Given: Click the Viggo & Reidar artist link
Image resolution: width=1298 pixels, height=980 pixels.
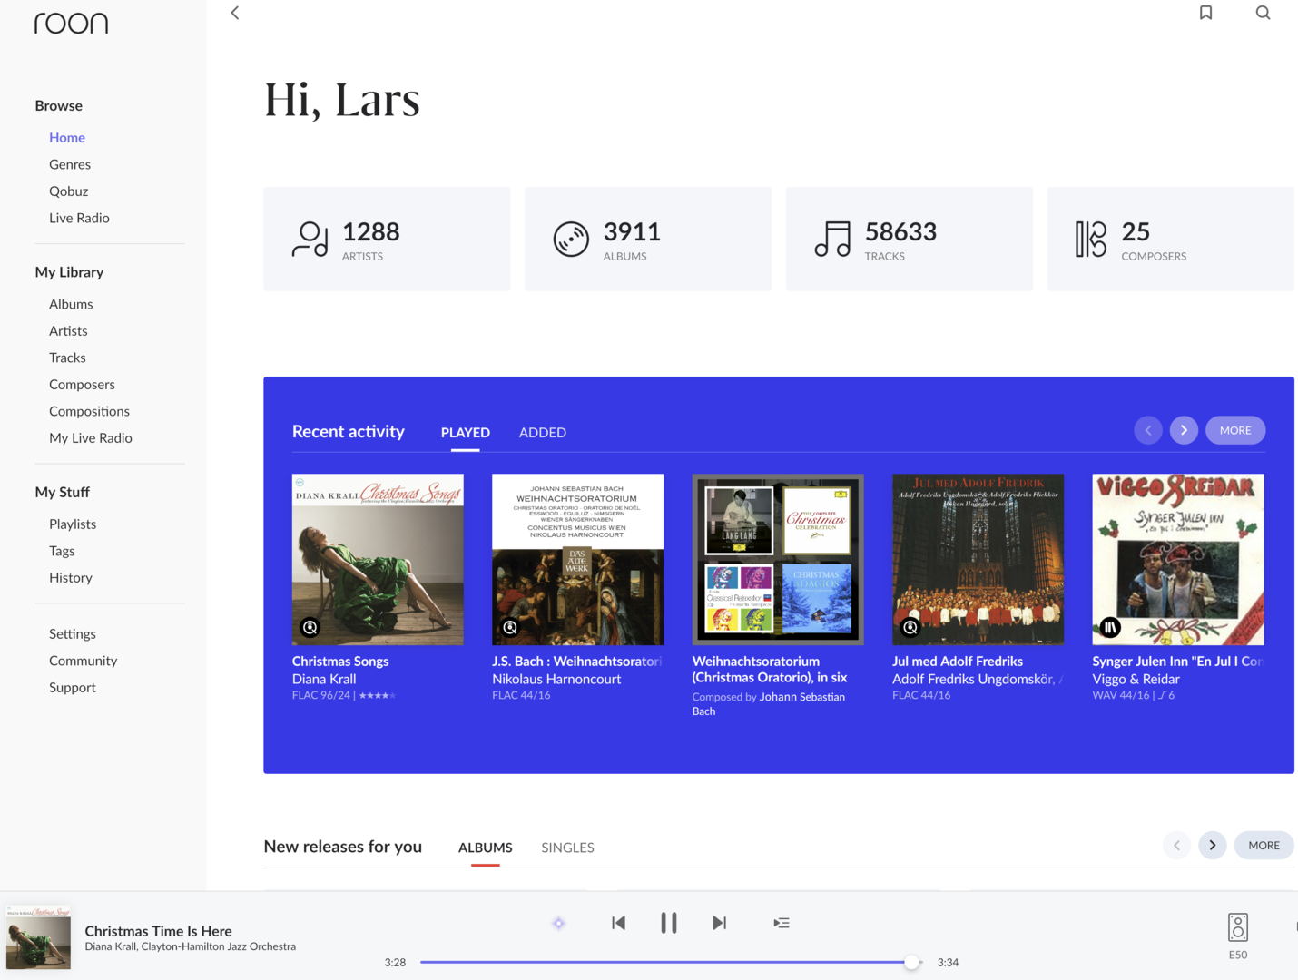Looking at the screenshot, I should pos(1136,679).
